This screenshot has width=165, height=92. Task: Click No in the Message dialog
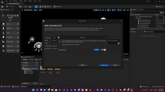click(104, 50)
